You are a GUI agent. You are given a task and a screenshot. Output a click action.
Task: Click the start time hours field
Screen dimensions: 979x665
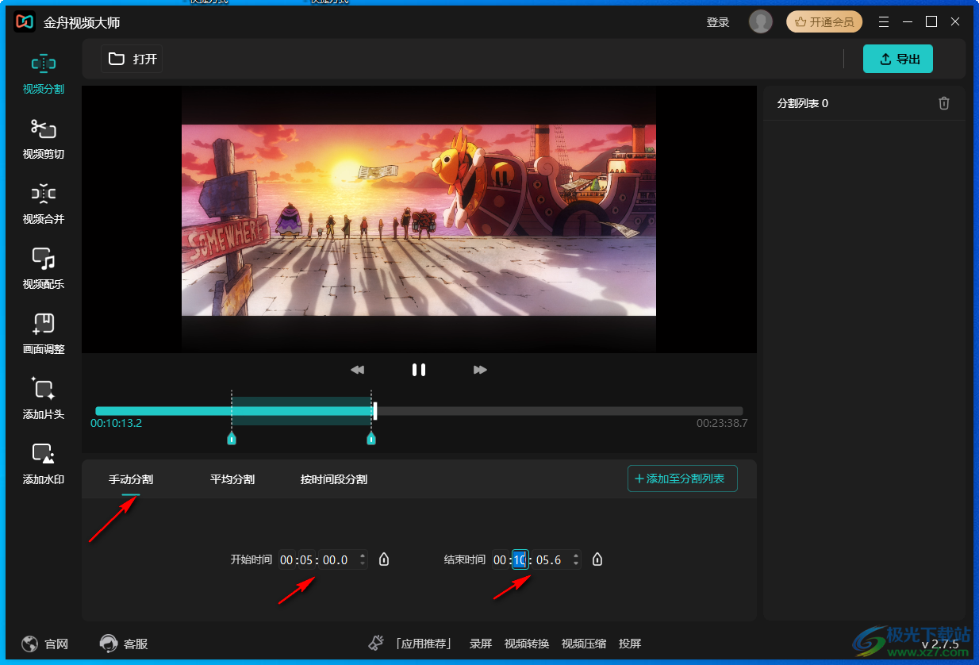tap(287, 560)
